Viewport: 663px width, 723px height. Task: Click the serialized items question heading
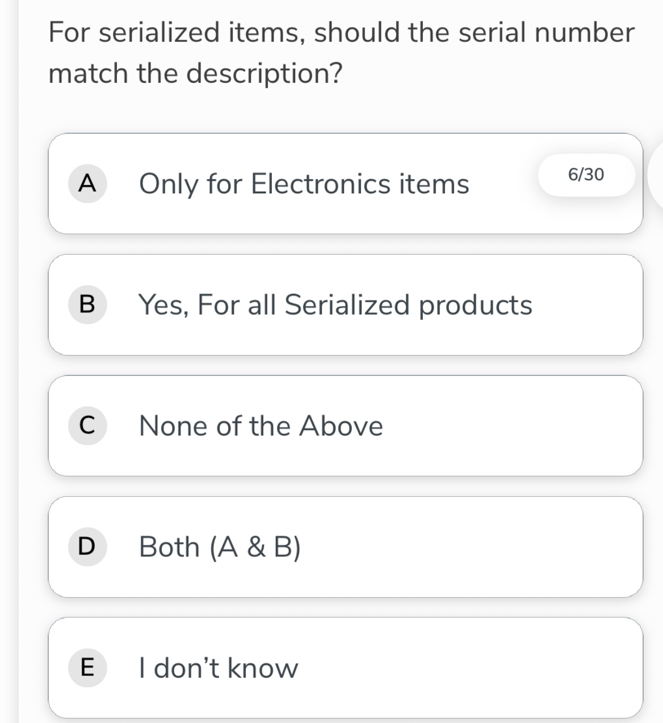(x=341, y=52)
